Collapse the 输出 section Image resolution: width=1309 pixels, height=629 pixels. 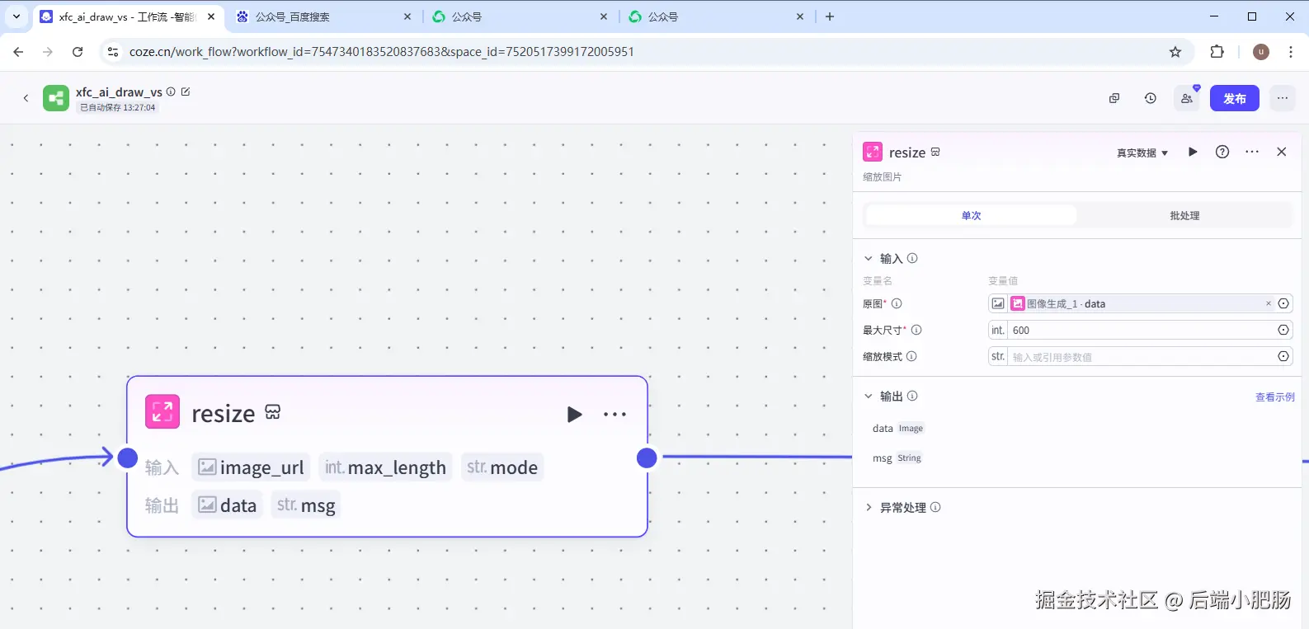pos(869,396)
